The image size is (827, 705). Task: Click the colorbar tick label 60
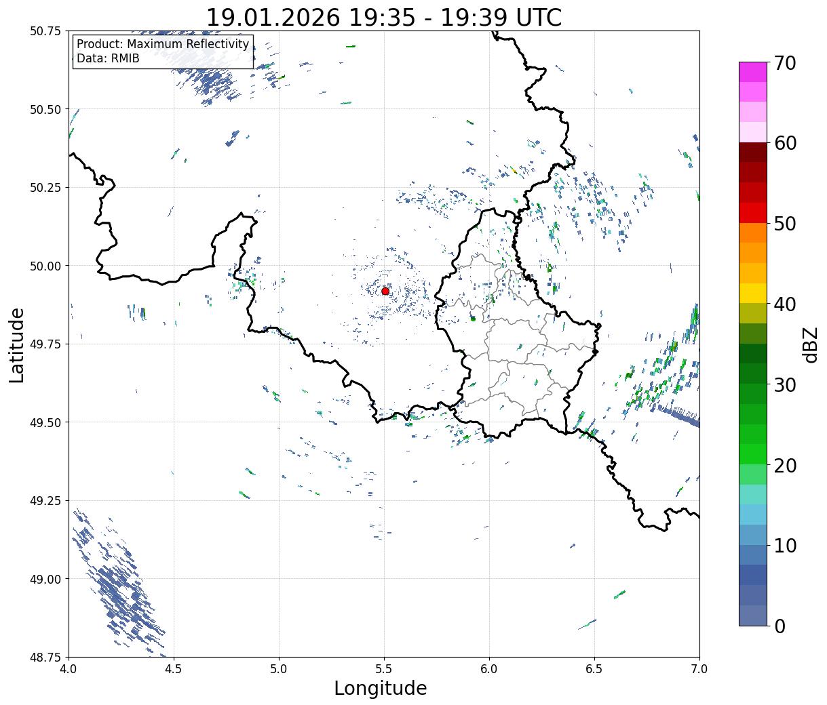(x=785, y=143)
